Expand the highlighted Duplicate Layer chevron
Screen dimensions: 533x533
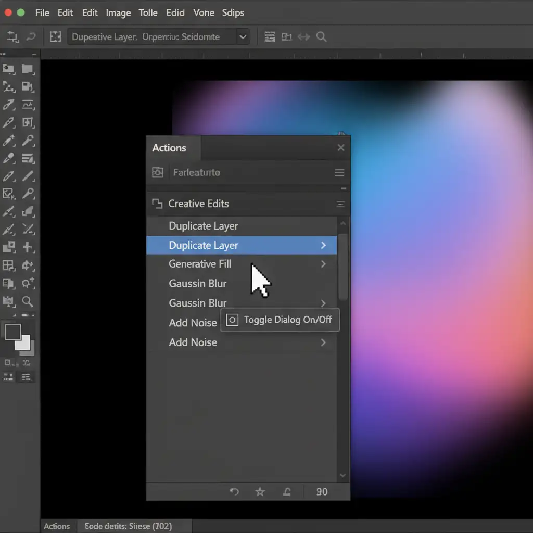(x=323, y=245)
